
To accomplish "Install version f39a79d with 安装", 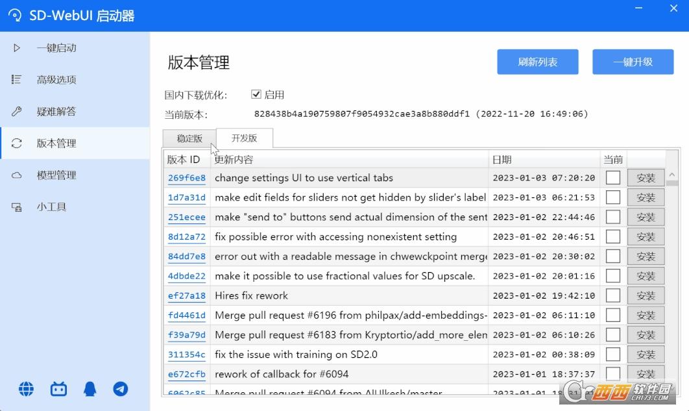I will pyautogui.click(x=646, y=334).
